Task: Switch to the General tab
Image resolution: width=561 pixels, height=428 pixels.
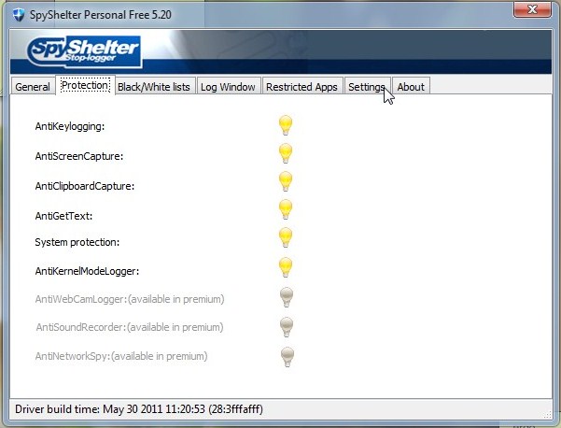Action: pos(33,87)
